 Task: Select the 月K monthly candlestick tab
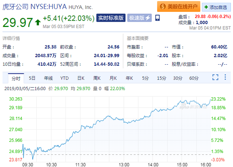[x=113, y=78]
